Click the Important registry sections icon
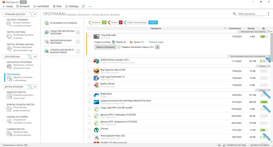Screen dimensions: 273x147 coord(9,109)
